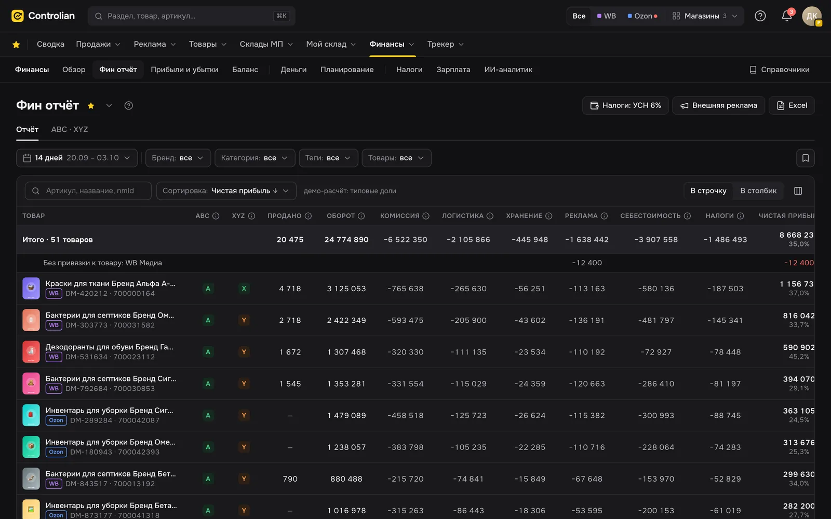Click the Налоги: УСН 6% button
The width and height of the screenshot is (831, 519).
[625, 106]
